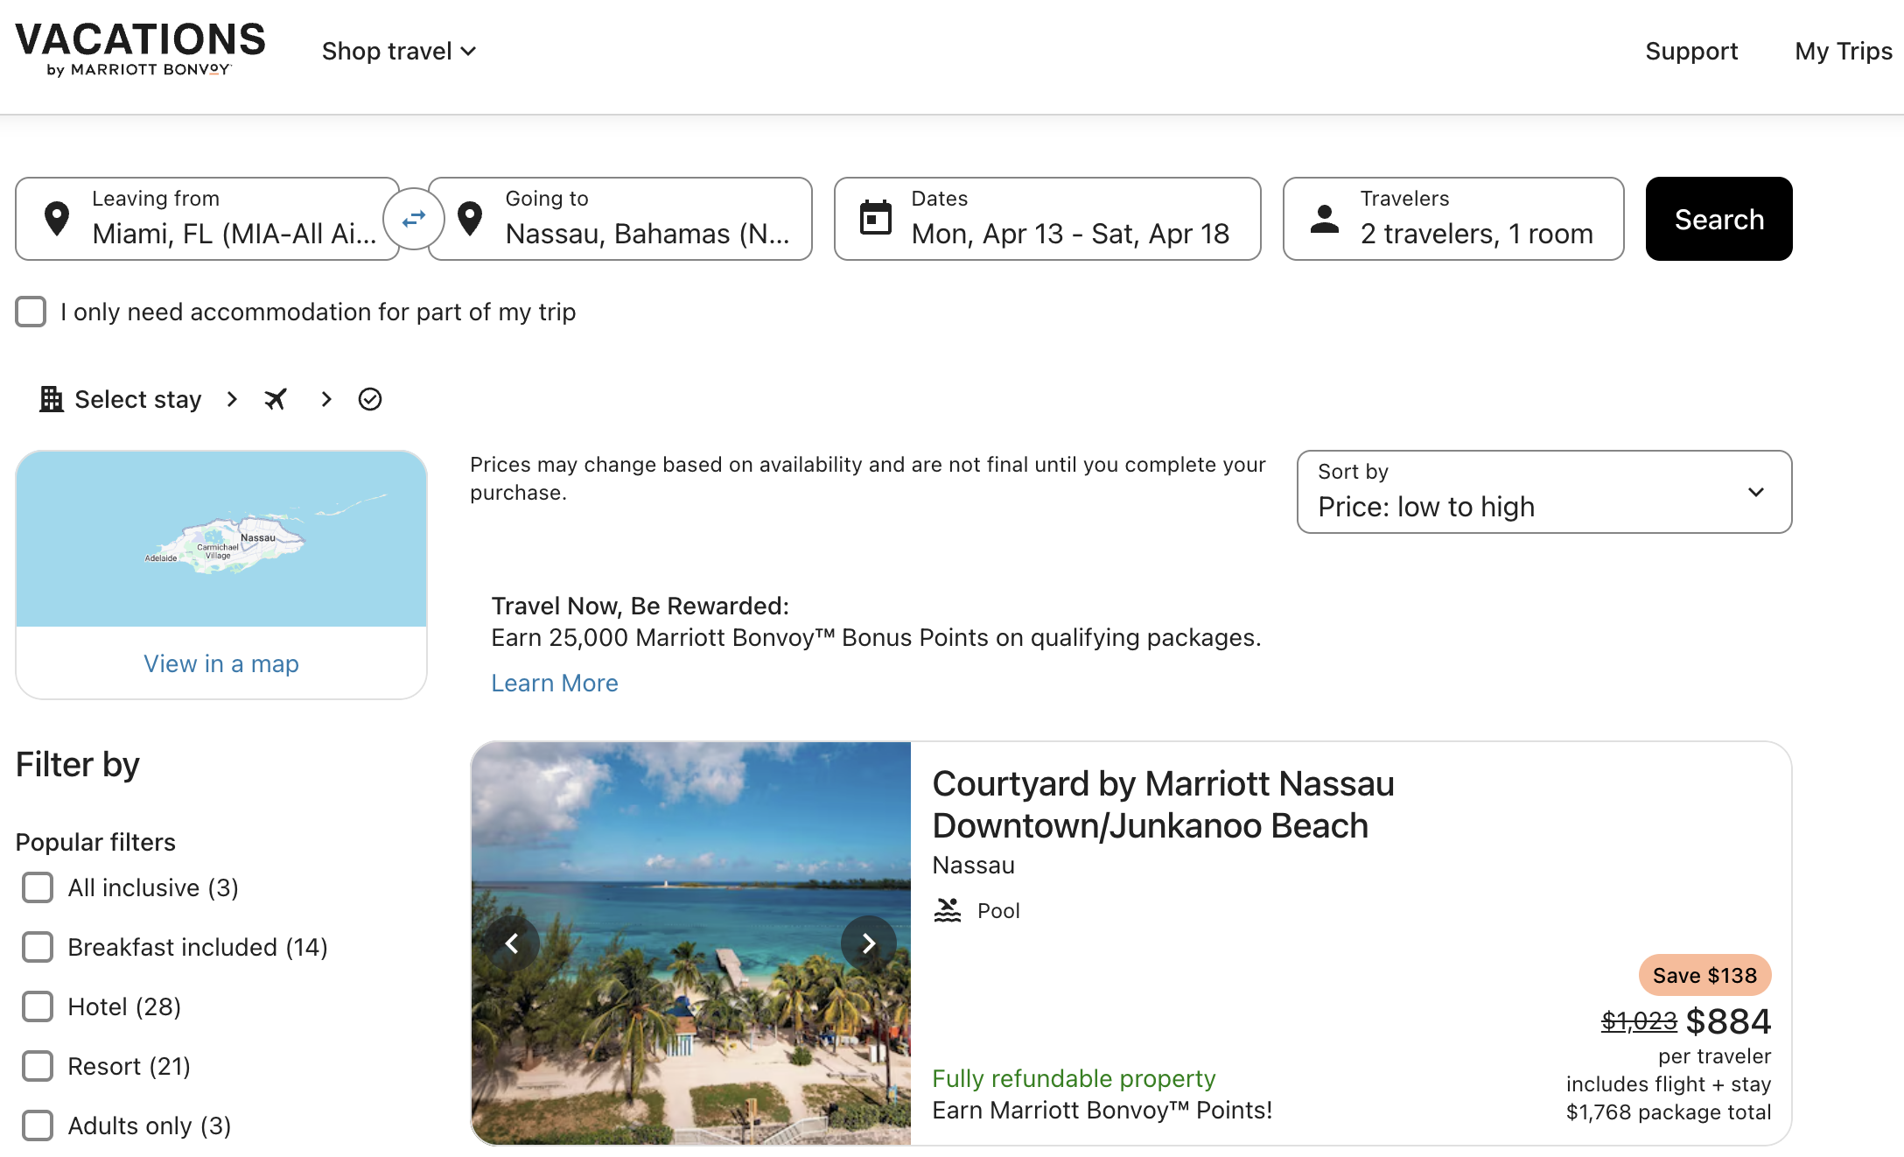
Task: Check the Breakfast included filter
Action: click(x=38, y=947)
